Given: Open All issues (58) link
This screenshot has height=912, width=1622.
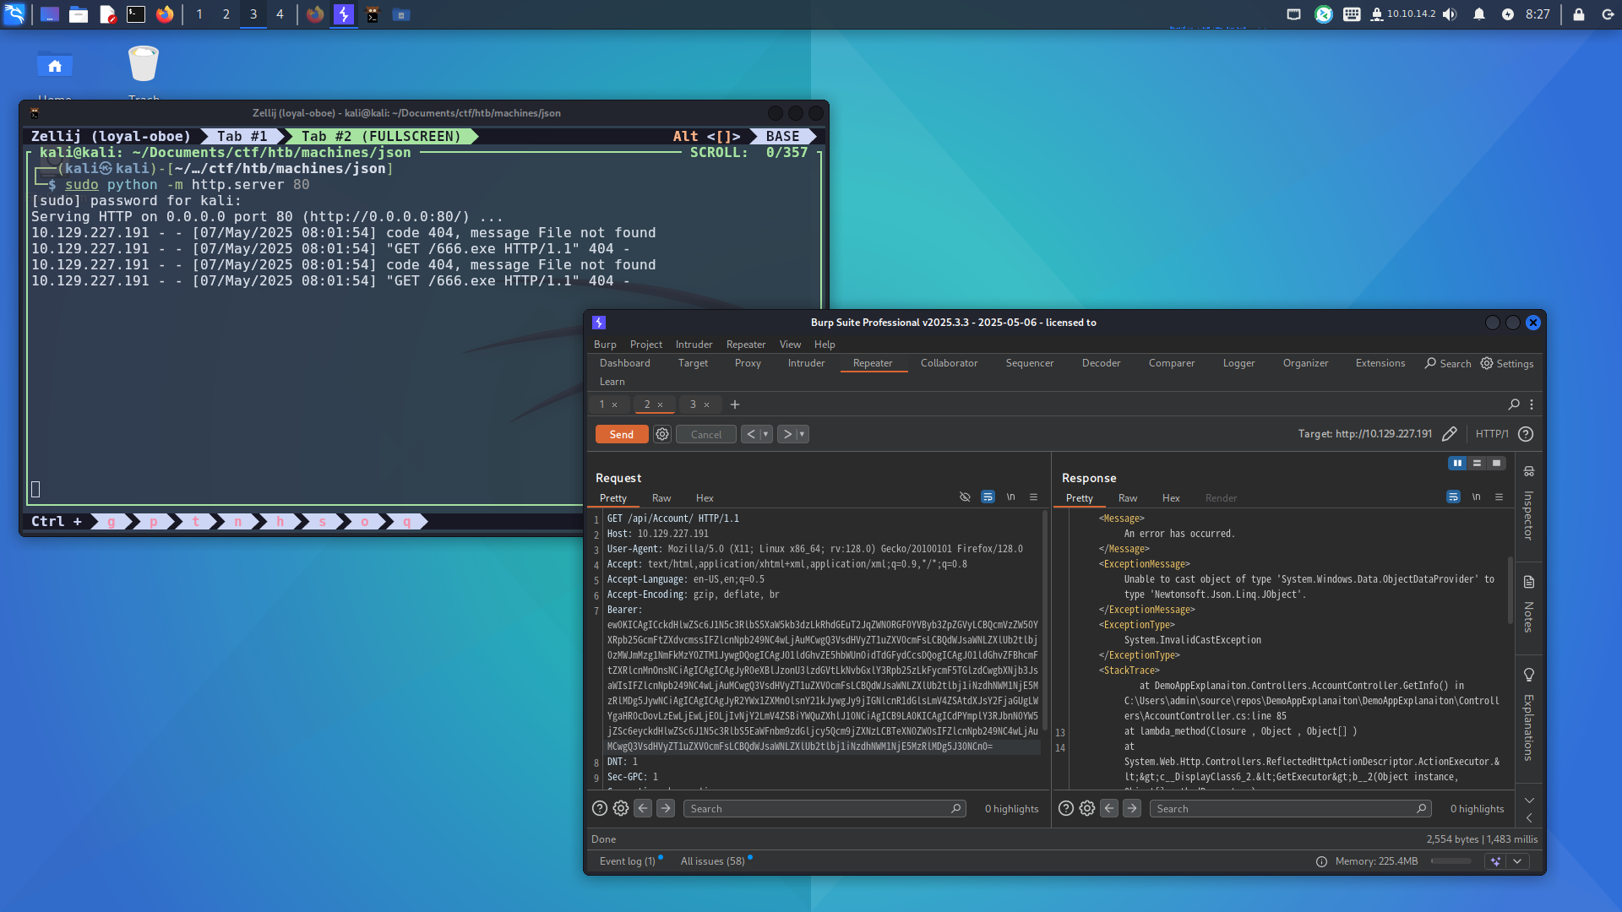Looking at the screenshot, I should (712, 861).
